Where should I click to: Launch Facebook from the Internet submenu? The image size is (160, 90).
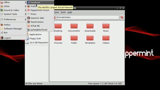point(40,2)
